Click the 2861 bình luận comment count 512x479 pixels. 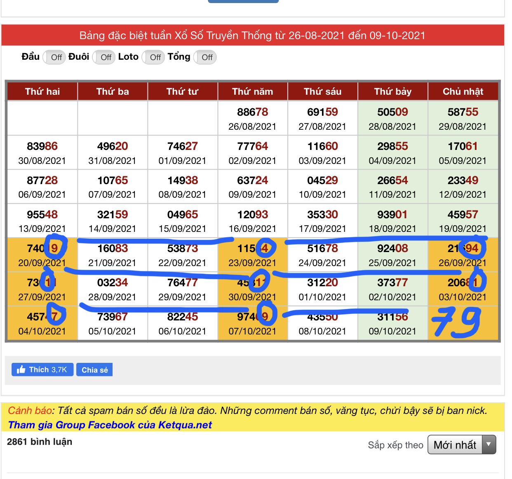tap(40, 442)
